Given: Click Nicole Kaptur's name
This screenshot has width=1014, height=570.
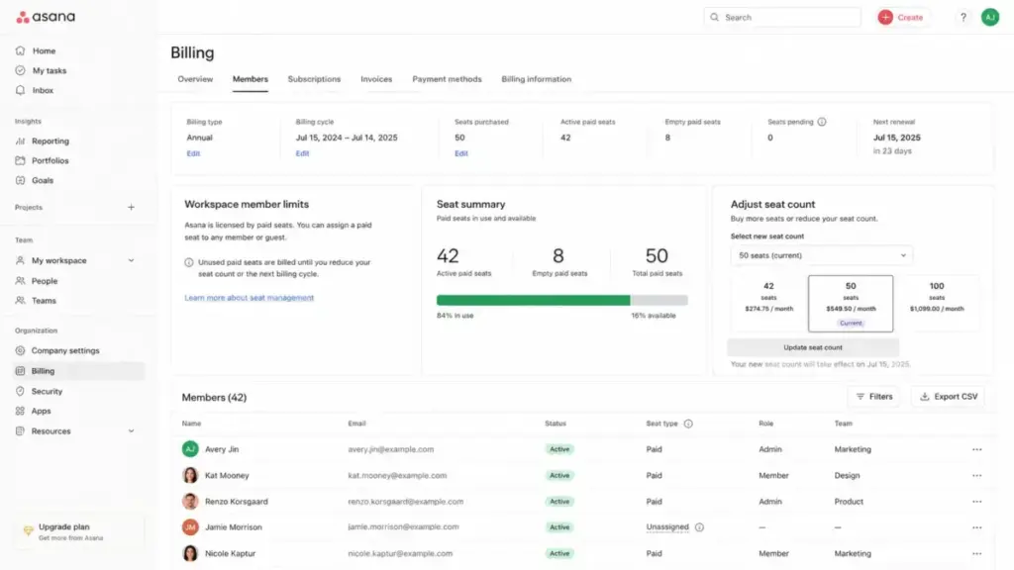Looking at the screenshot, I should [230, 554].
